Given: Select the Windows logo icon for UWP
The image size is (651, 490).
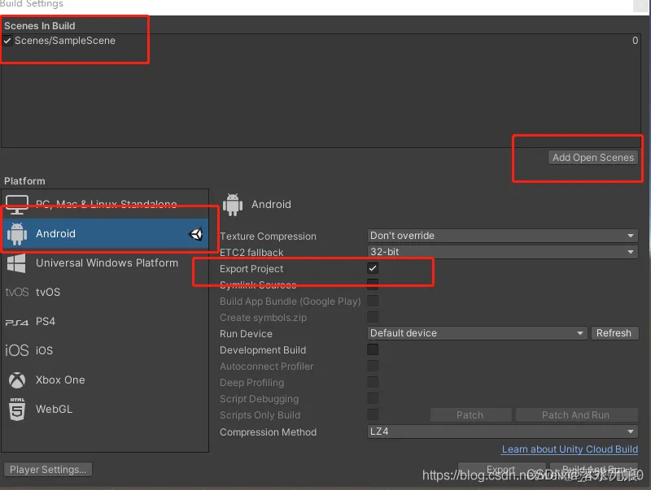Looking at the screenshot, I should (x=16, y=263).
